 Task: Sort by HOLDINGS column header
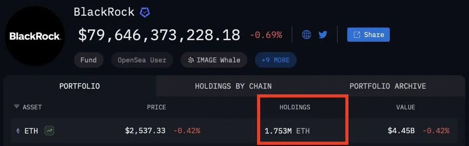point(295,107)
